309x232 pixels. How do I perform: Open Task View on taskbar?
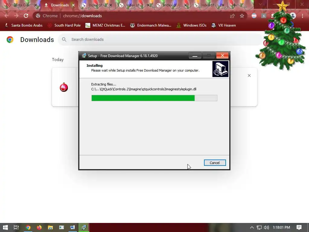point(16,227)
